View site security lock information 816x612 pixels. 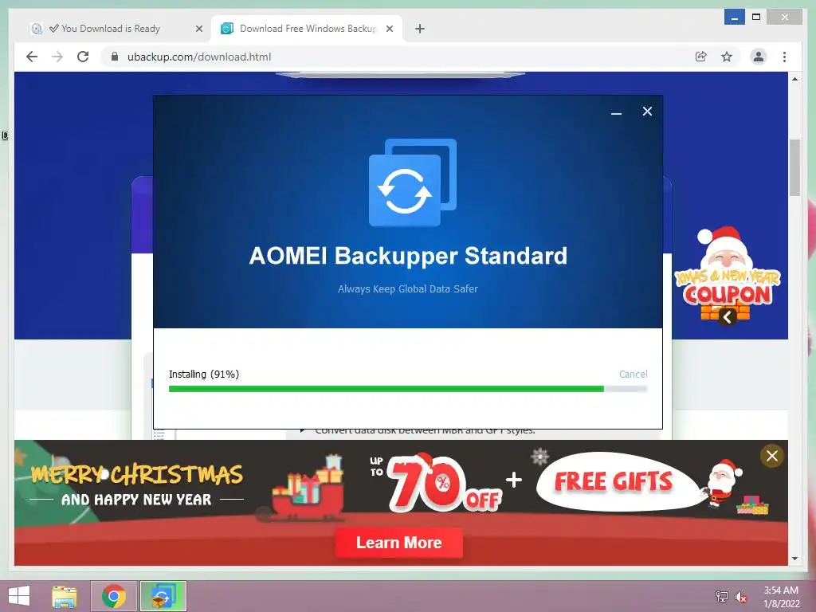point(115,57)
